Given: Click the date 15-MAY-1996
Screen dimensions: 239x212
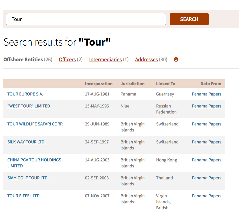Looking at the screenshot, I should coord(97,106).
